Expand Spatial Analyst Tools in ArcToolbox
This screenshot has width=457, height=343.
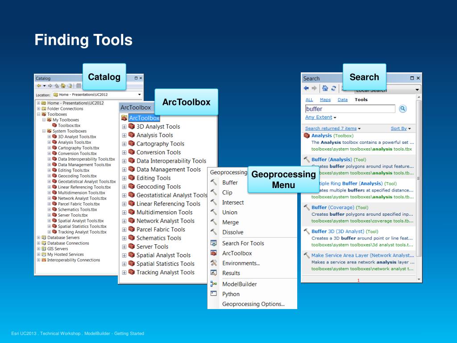point(124,255)
